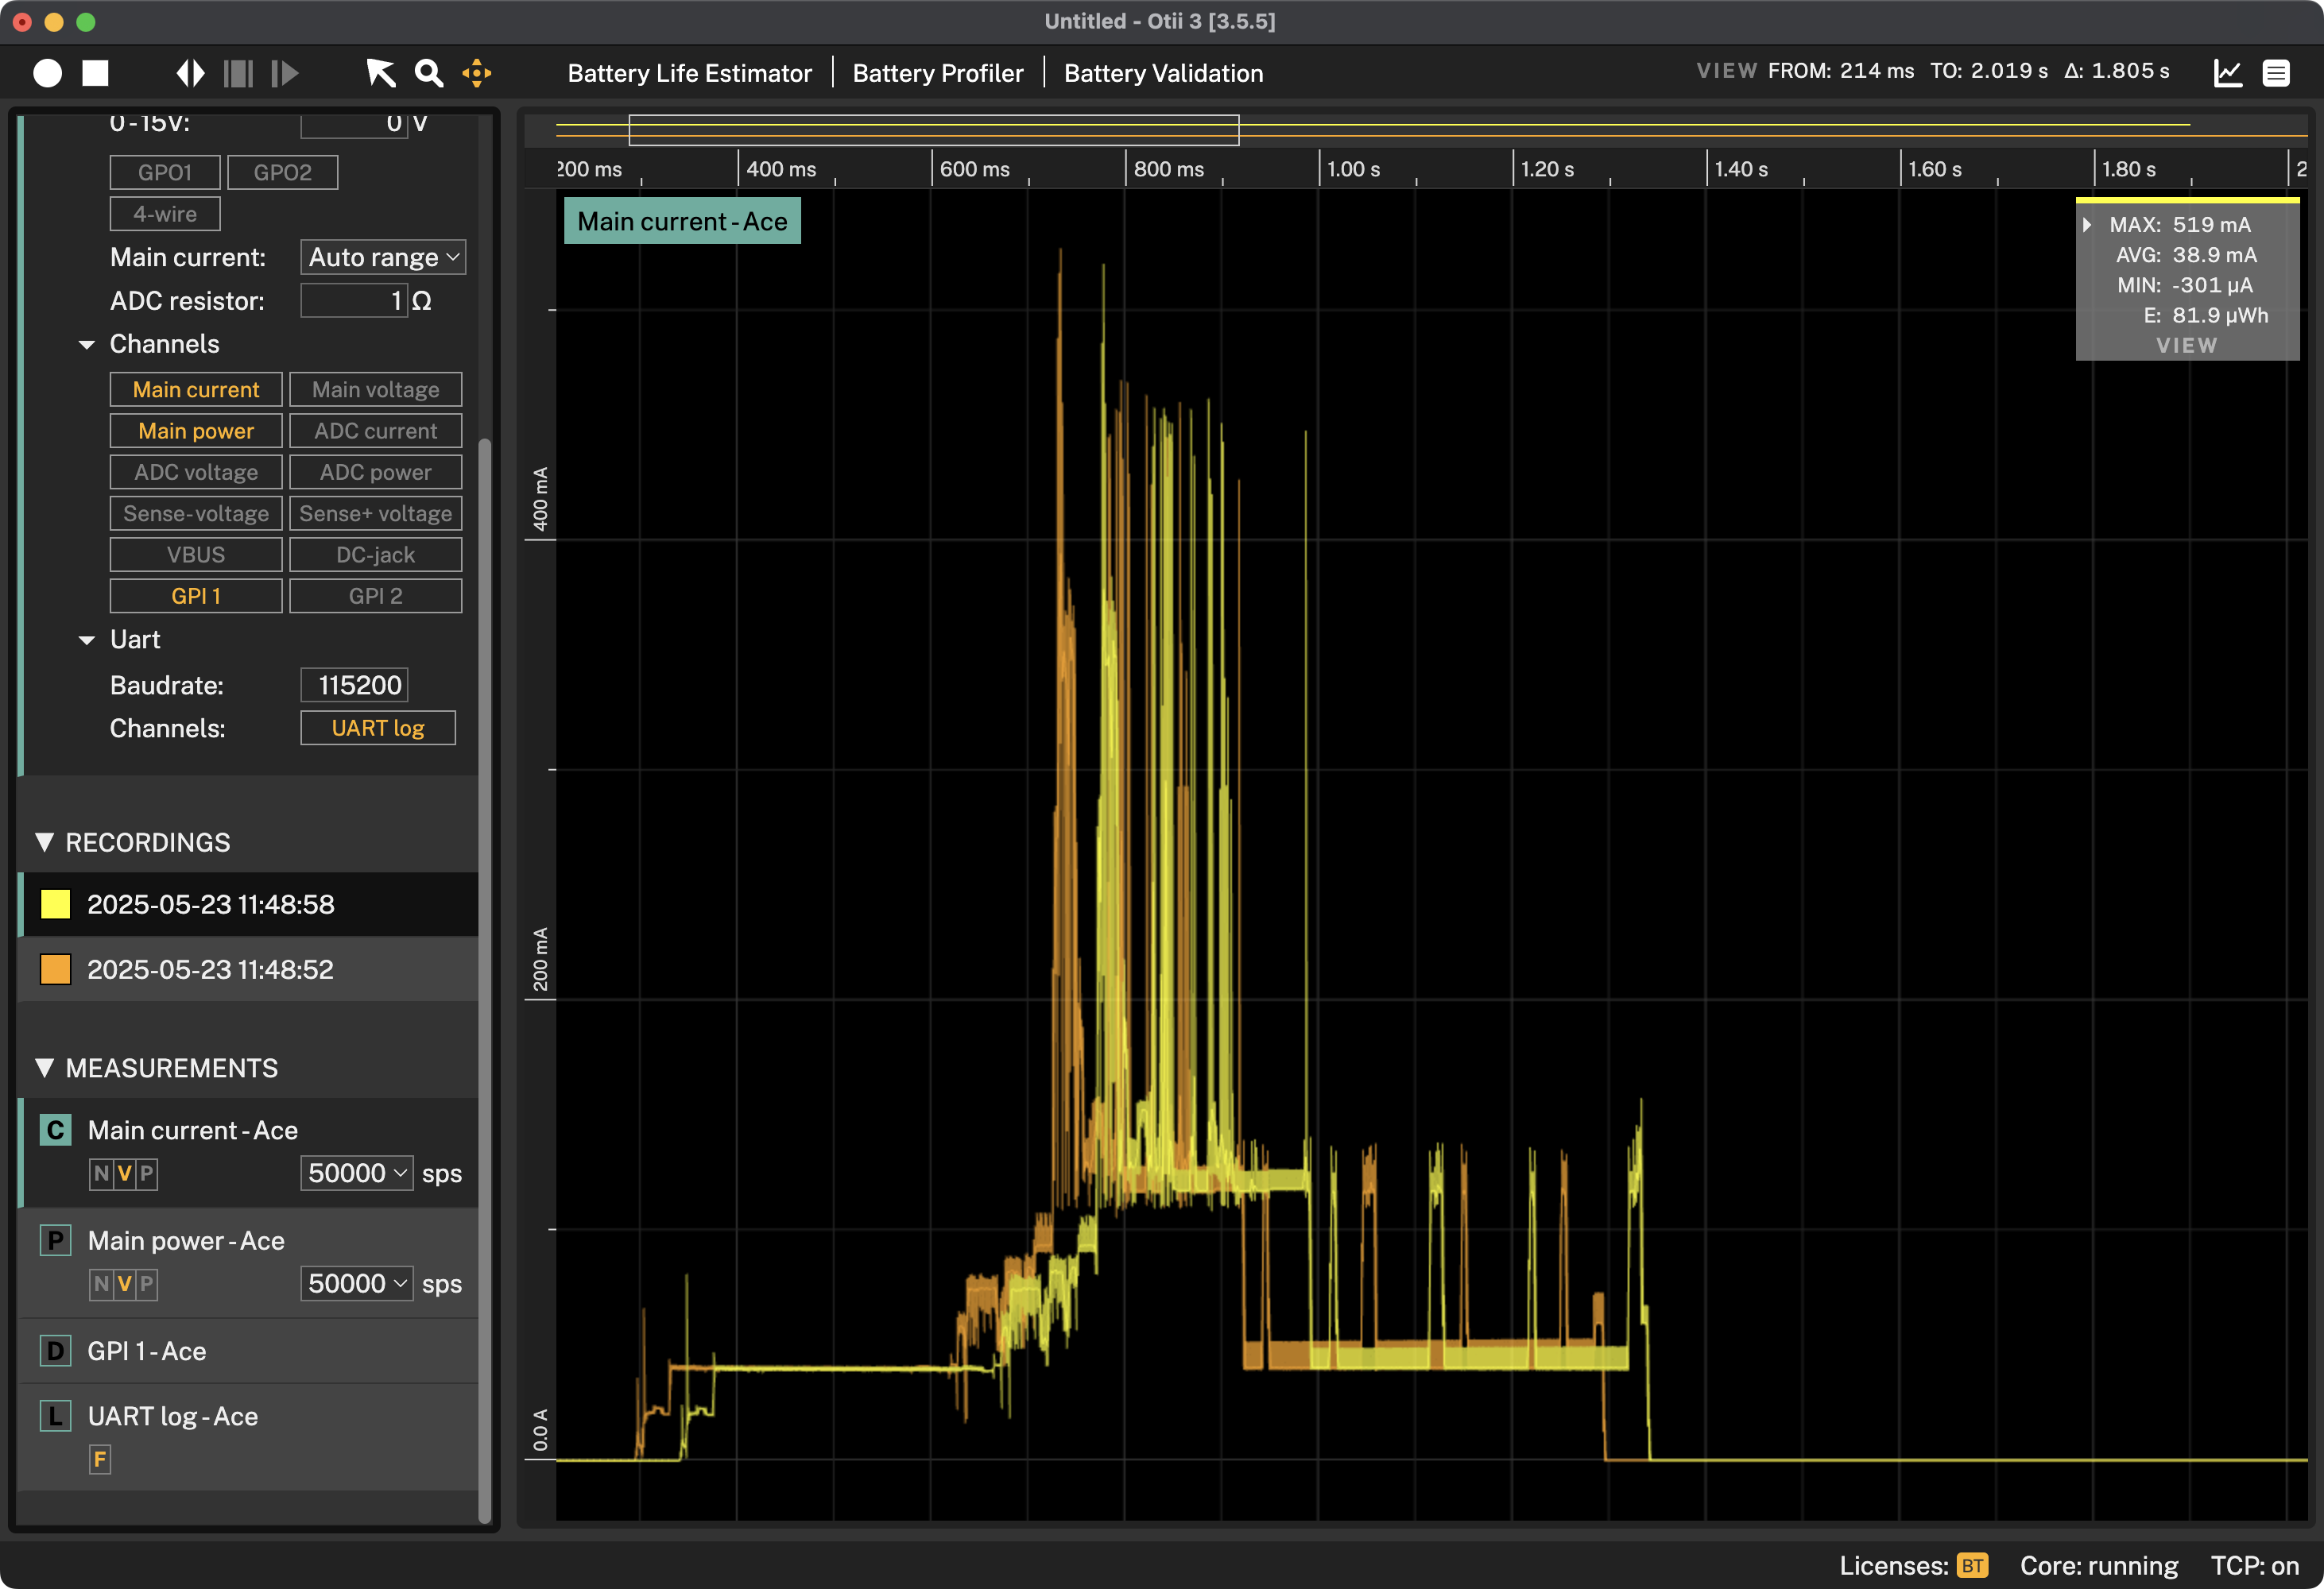Screen dimensions: 2324x1589
Task: Collapse the Channels section
Action: pos(87,345)
